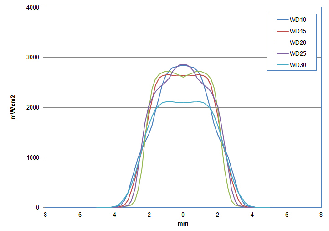Click the 6 tick label on the x-axis

(287, 215)
